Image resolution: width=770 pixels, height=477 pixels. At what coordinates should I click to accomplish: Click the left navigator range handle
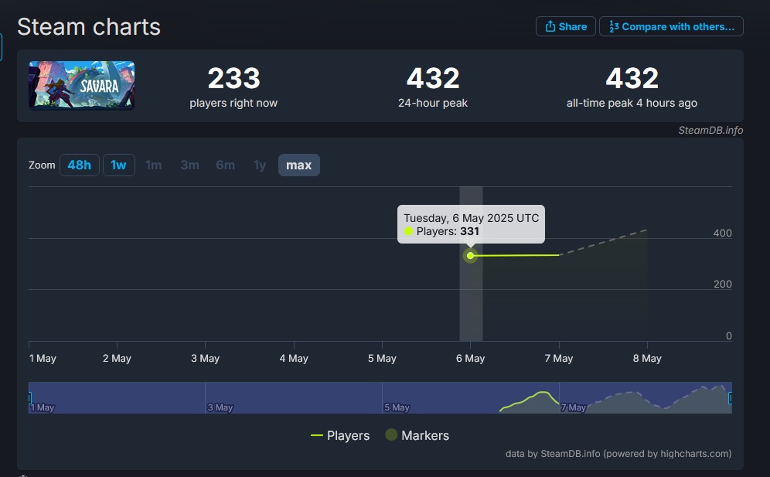30,398
